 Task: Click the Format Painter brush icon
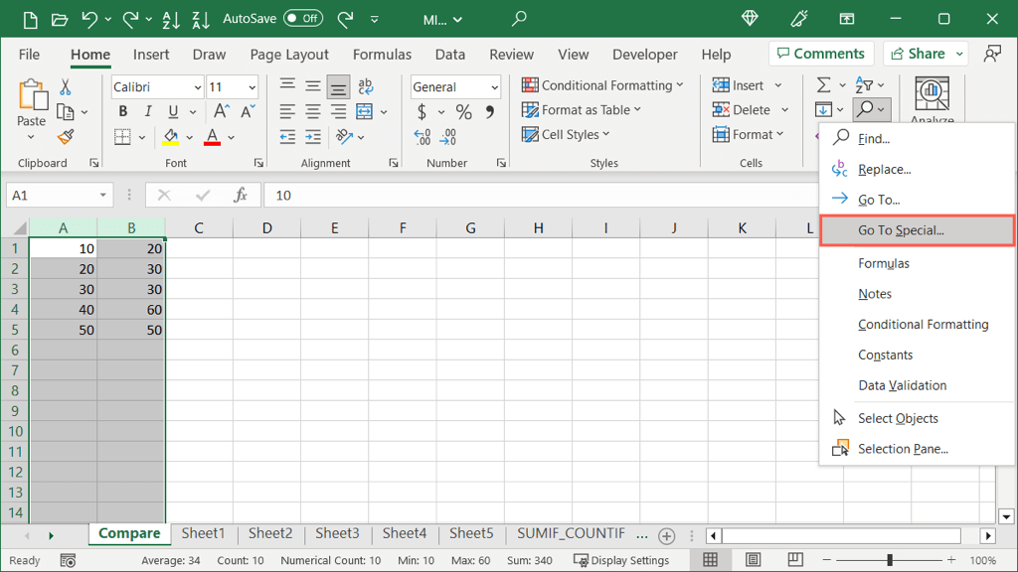(x=66, y=137)
